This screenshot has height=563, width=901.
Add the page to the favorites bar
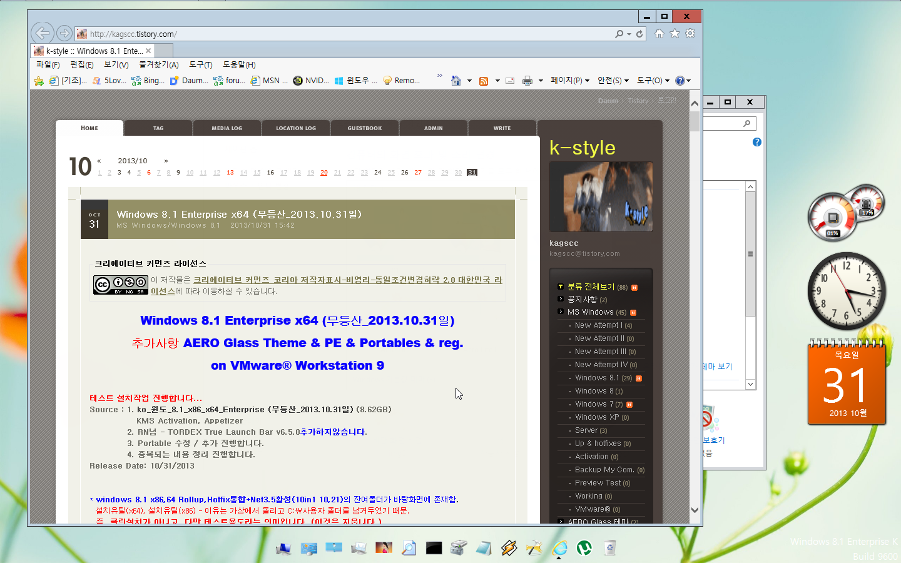tap(39, 81)
